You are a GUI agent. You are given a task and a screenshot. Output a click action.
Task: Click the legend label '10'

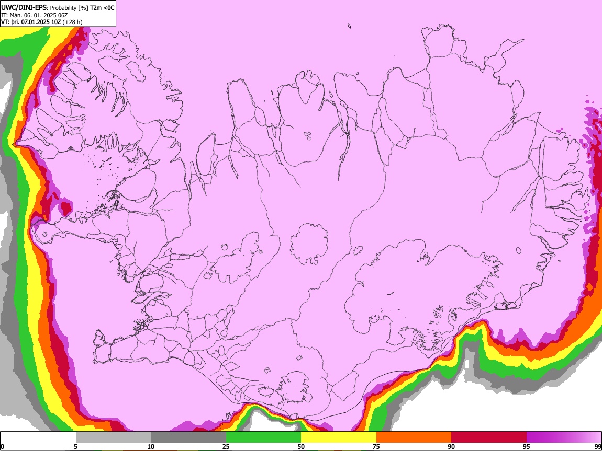[151, 447]
